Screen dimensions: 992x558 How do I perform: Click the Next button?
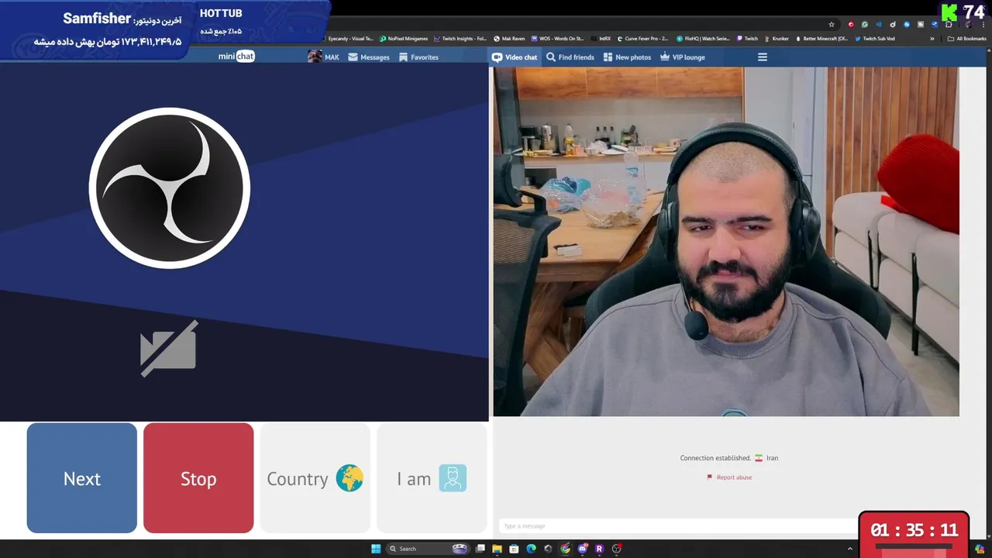click(82, 478)
